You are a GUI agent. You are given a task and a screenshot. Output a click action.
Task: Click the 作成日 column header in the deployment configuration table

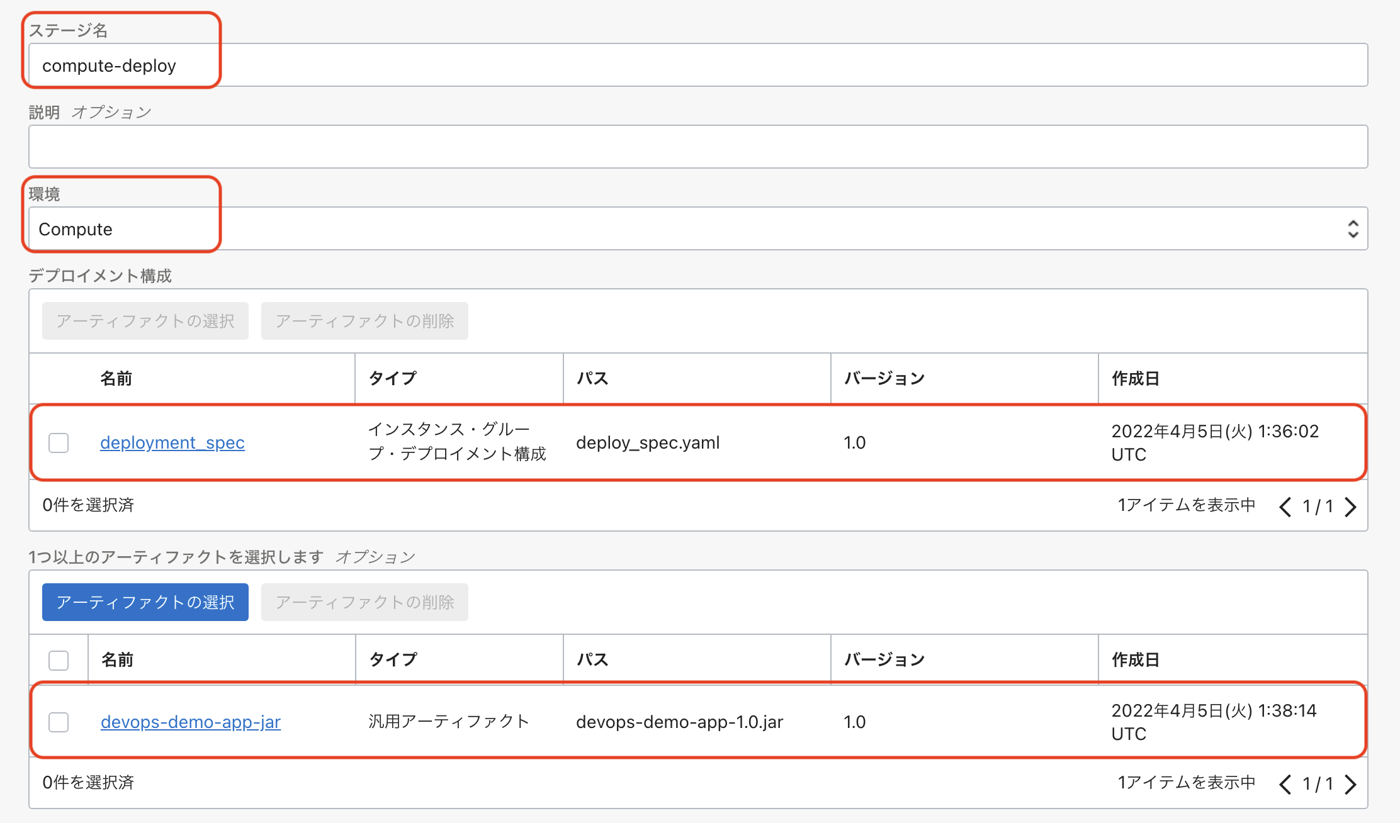click(1135, 379)
